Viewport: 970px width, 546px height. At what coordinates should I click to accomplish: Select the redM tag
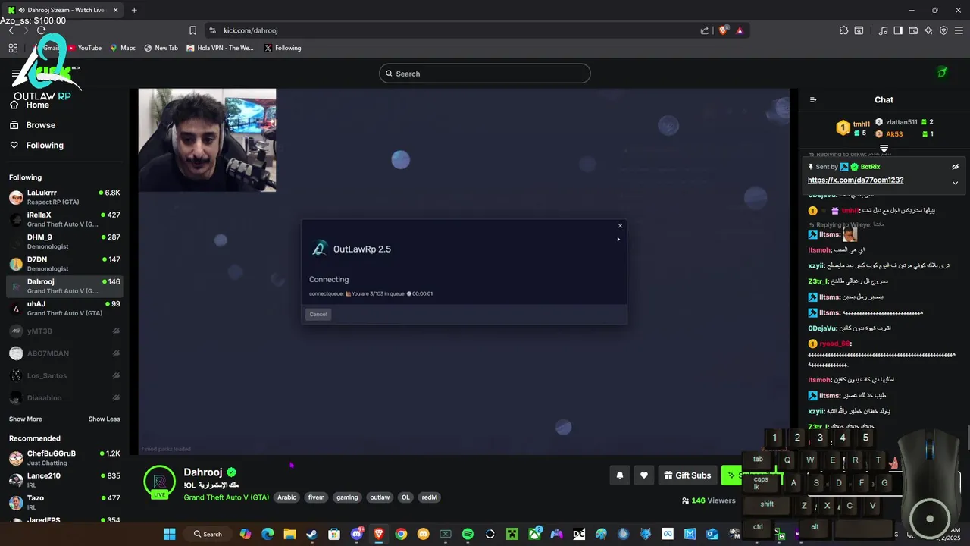[430, 497]
